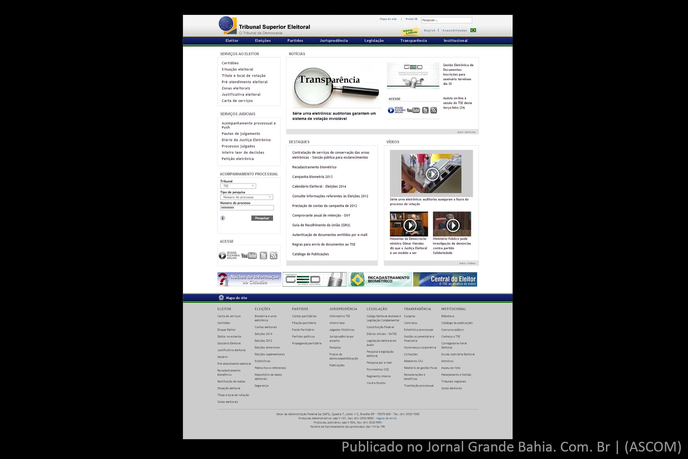Click the info icon beside Pesquisar button

point(223,218)
